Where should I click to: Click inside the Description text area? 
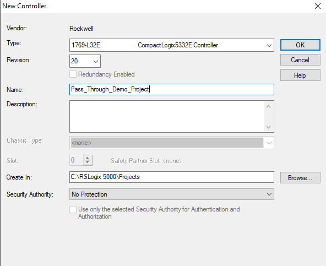click(x=167, y=116)
